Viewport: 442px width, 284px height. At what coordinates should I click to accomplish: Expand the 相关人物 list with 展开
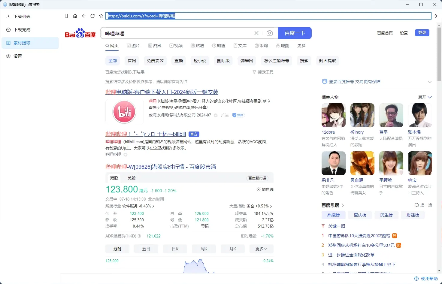(x=425, y=97)
